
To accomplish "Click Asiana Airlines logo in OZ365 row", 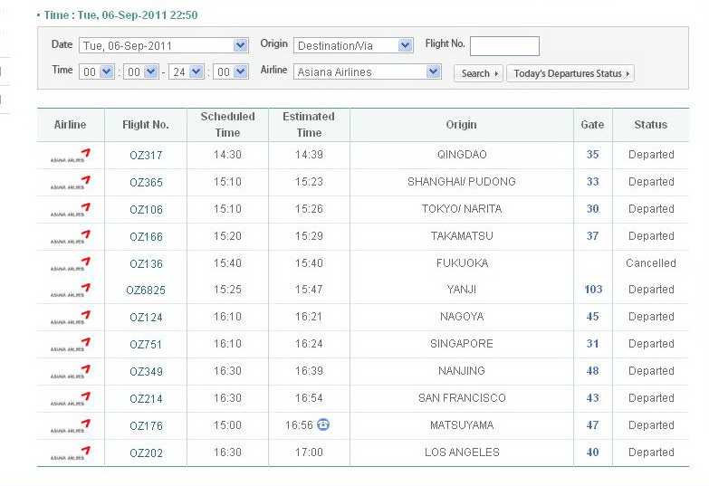I will click(x=71, y=182).
